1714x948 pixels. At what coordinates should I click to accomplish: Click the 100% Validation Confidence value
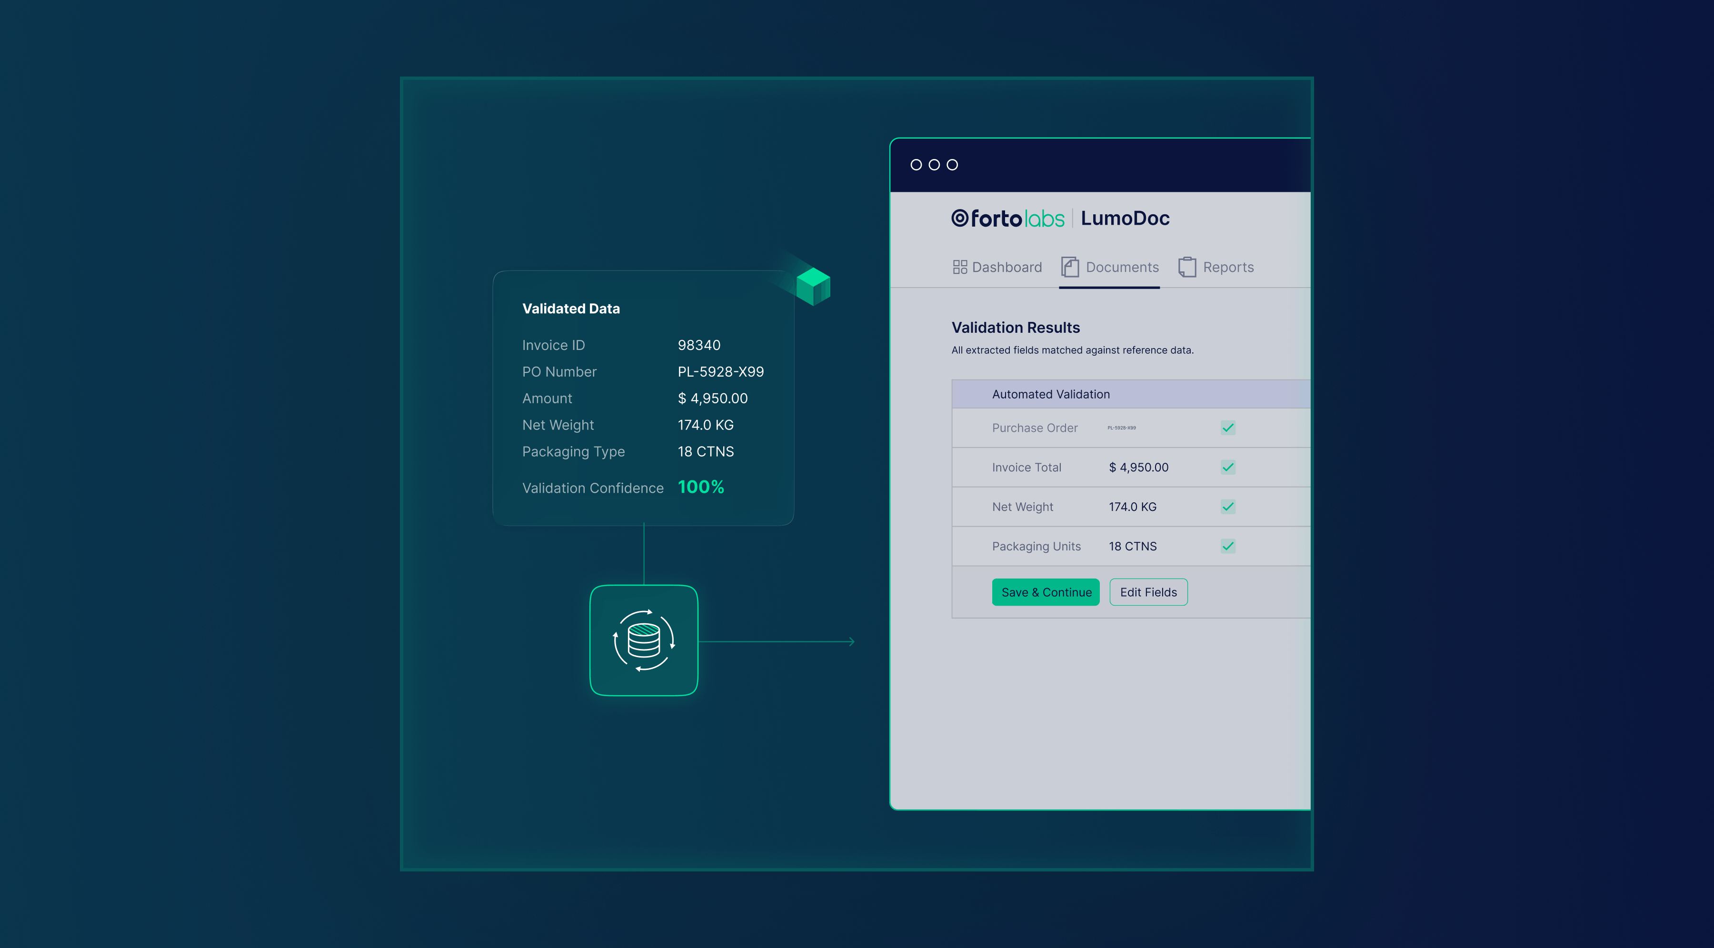click(x=701, y=487)
